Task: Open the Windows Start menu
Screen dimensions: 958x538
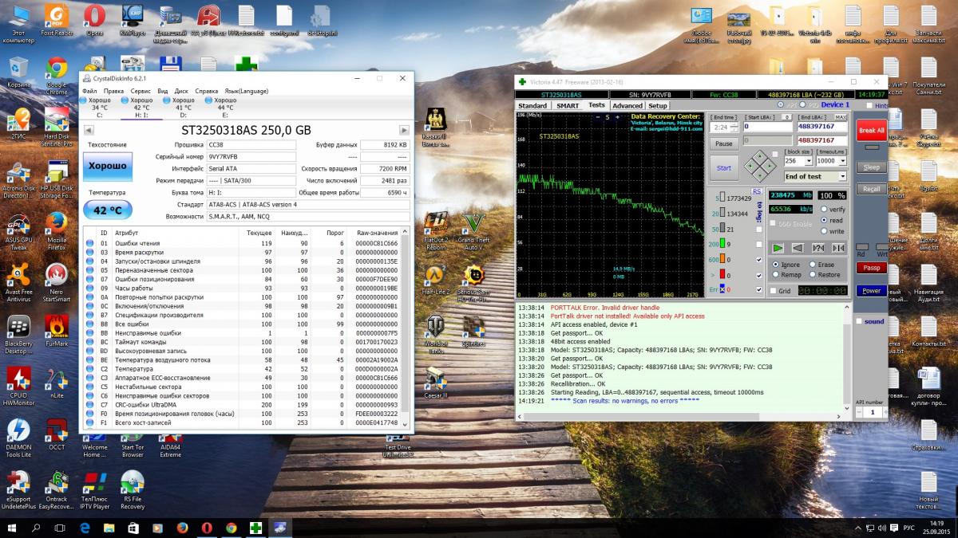Action: click(12, 527)
